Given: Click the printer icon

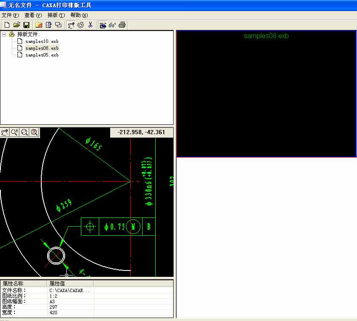Looking at the screenshot, I should [122, 25].
